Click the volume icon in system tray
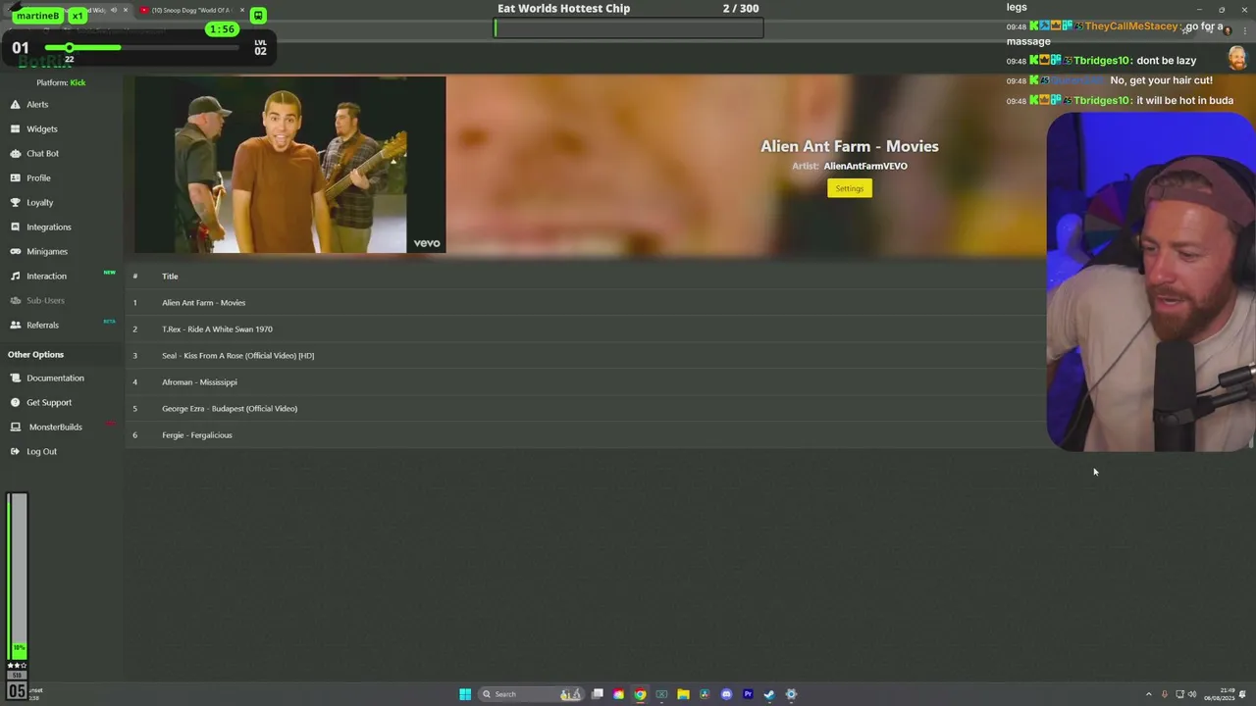 (x=1192, y=694)
